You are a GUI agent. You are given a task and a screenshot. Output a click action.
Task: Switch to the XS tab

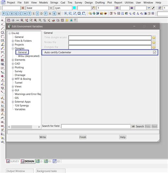[47, 161]
